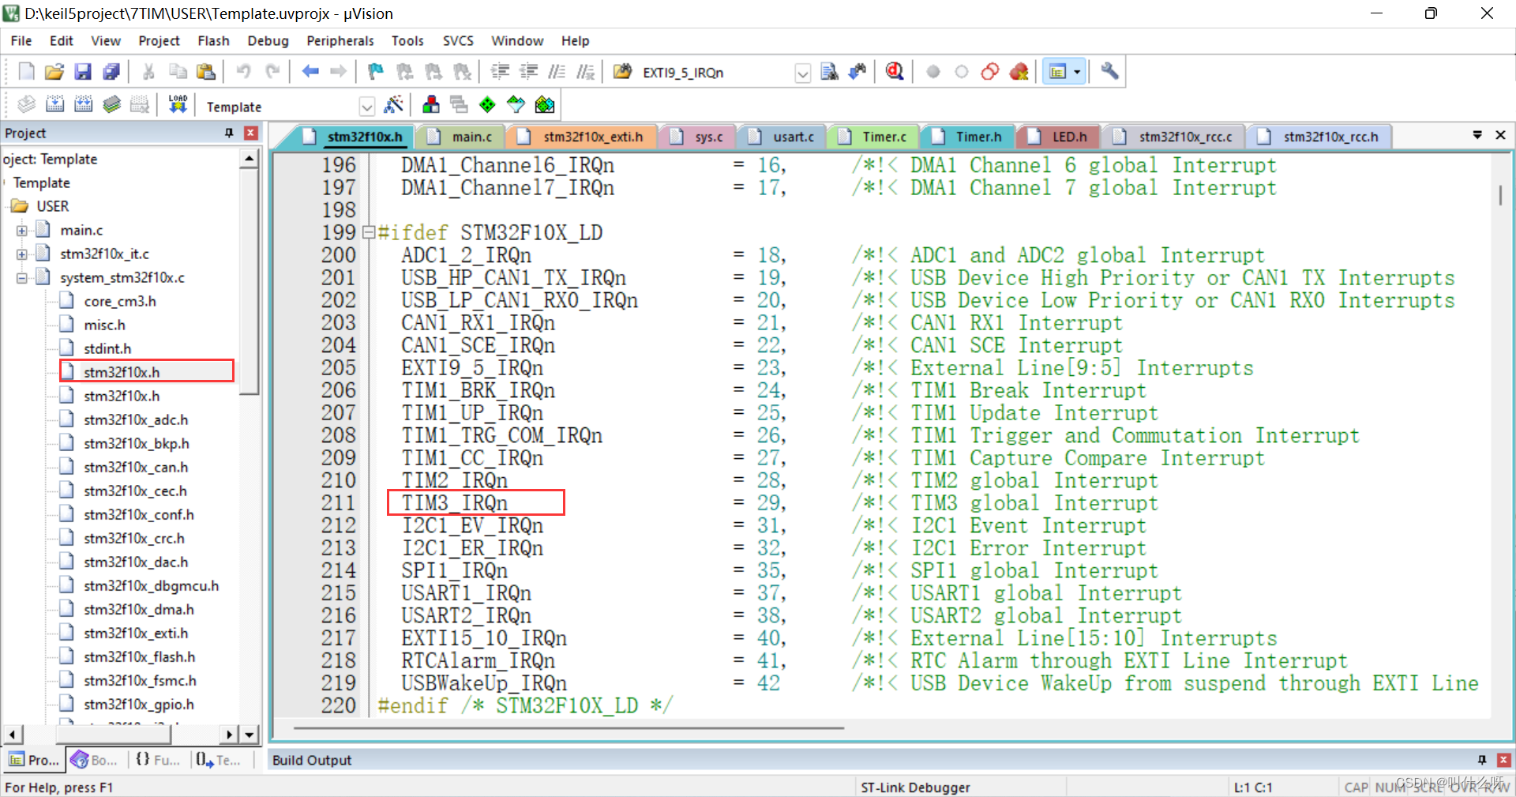The image size is (1516, 797).
Task: Comment out selected lines
Action: 557,72
